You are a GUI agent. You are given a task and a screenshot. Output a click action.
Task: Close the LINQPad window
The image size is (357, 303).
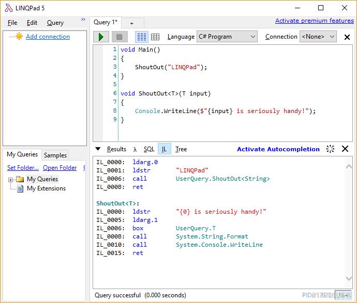pyautogui.click(x=345, y=8)
